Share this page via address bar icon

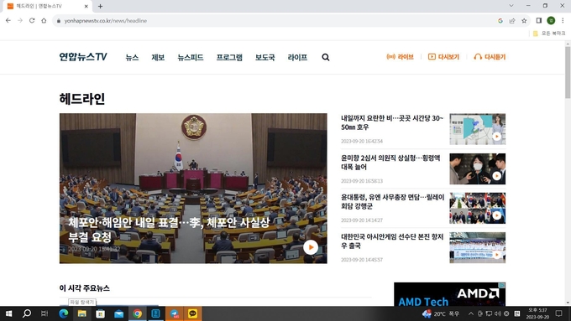click(x=512, y=21)
